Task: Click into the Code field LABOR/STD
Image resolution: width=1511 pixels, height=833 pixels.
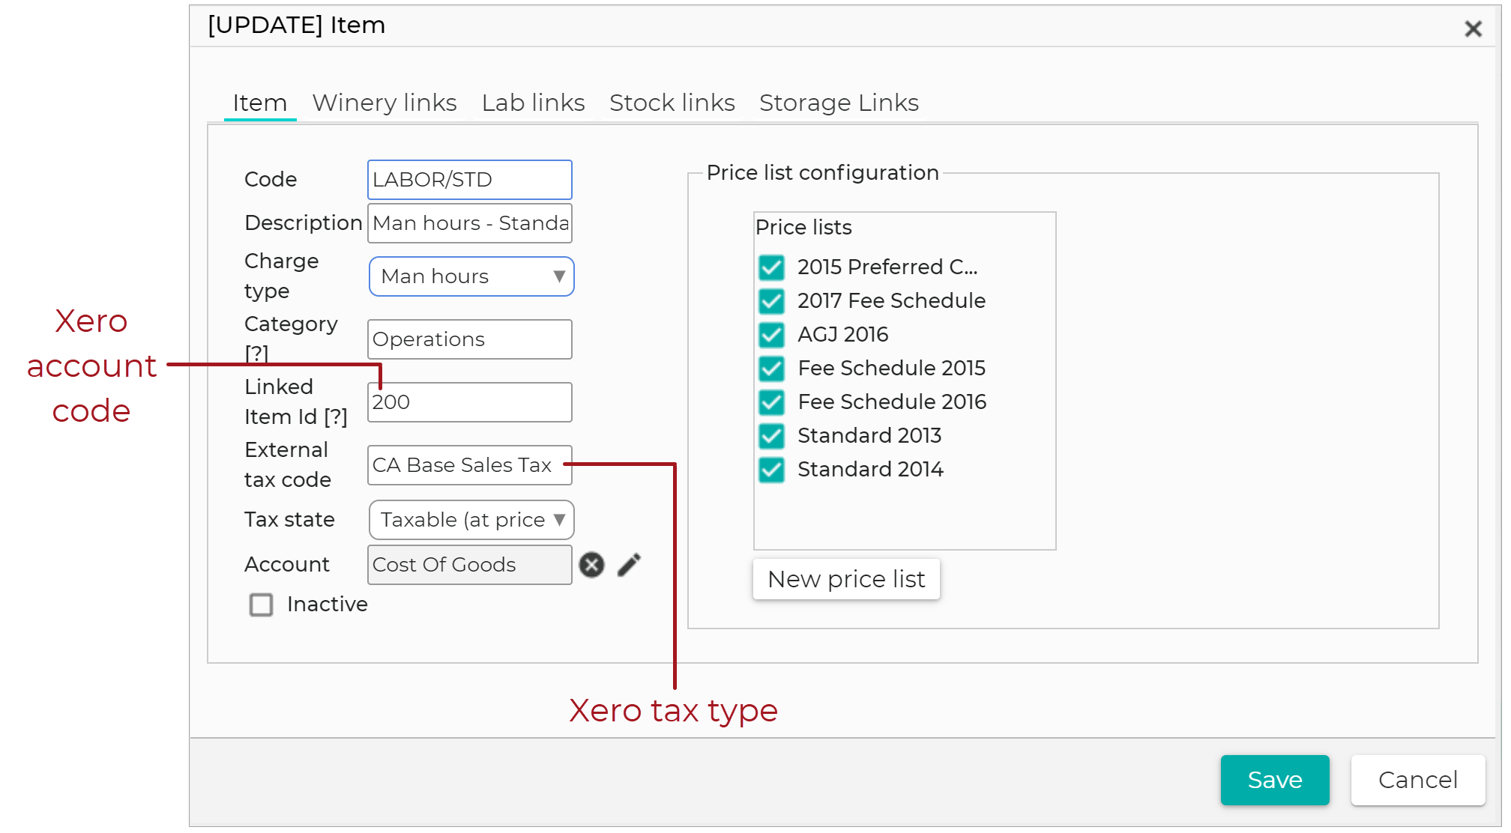Action: (x=470, y=180)
